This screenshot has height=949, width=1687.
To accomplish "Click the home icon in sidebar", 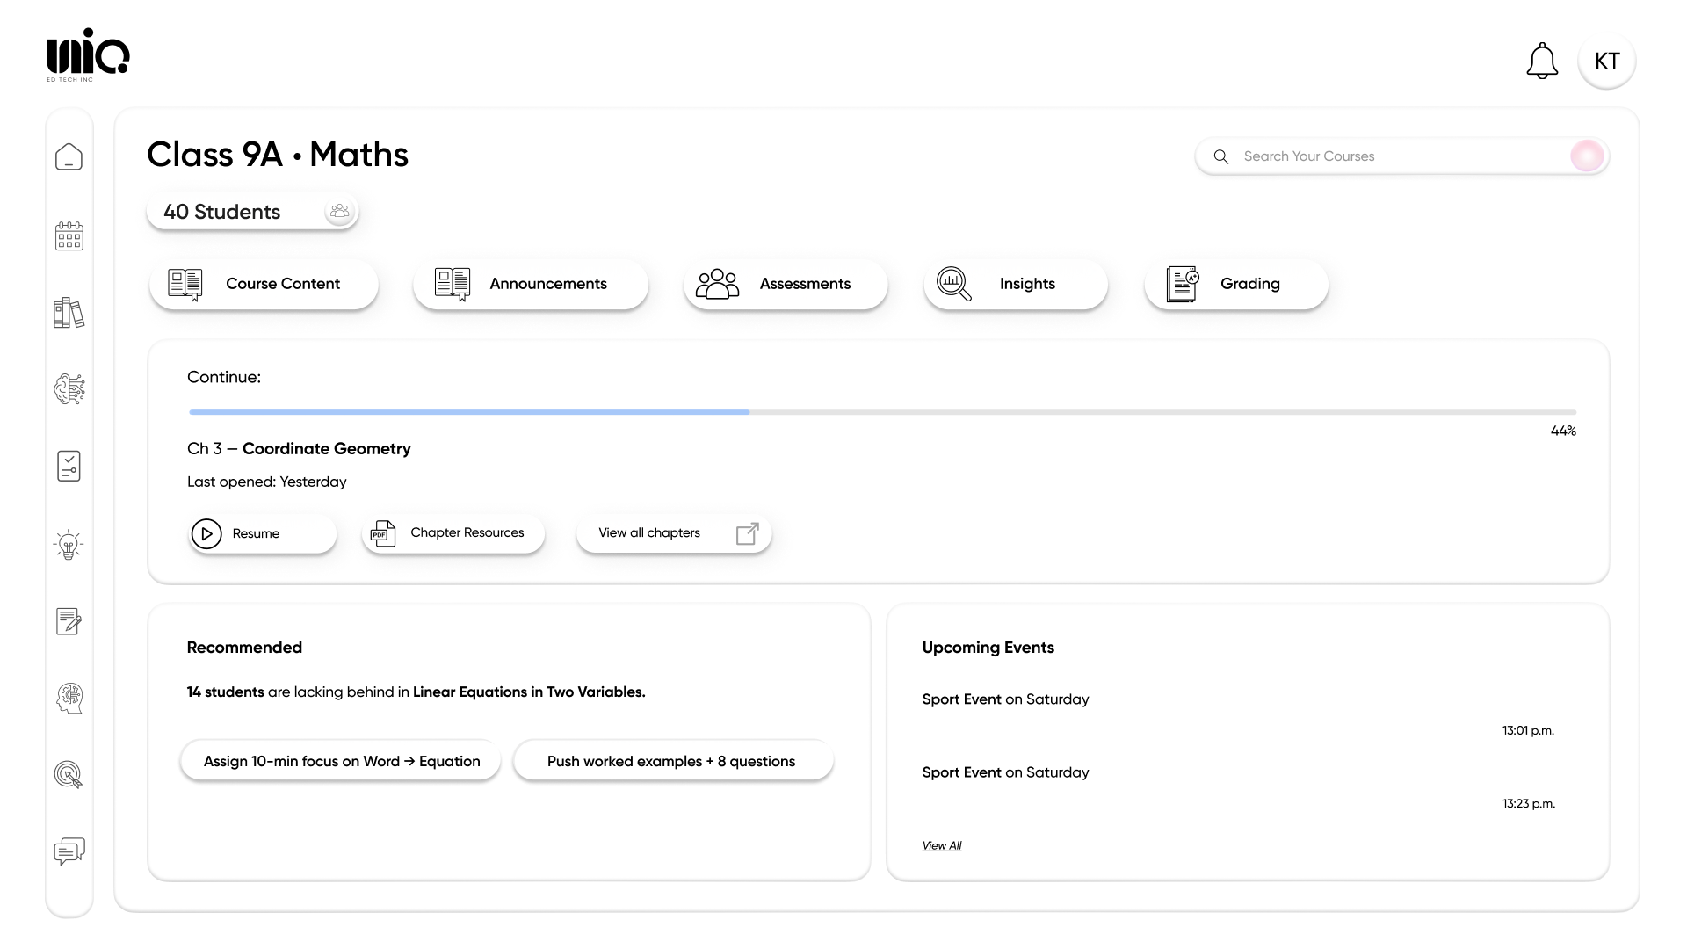I will pos(69,157).
